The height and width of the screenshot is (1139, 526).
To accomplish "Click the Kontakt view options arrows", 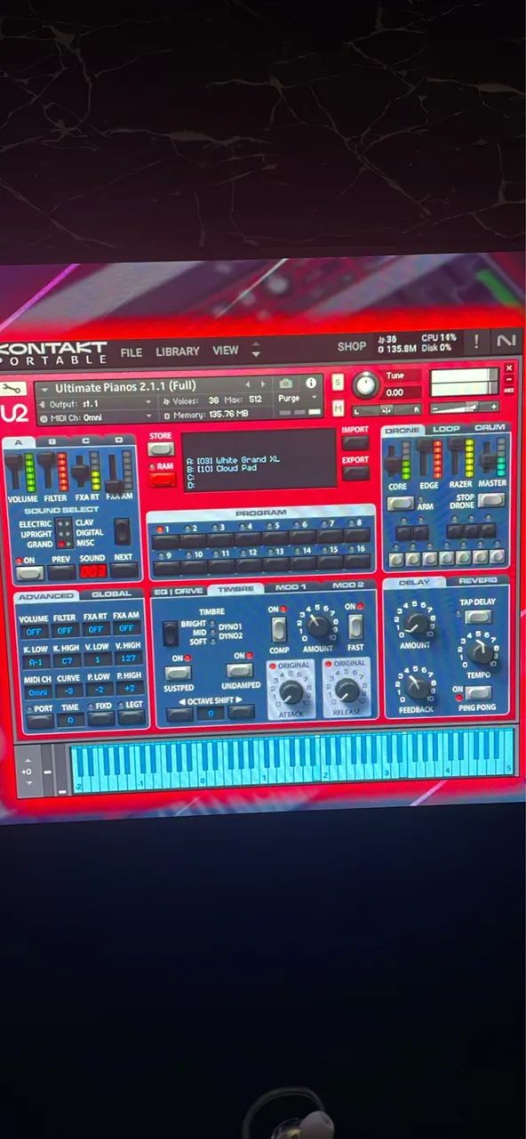I will click(256, 351).
